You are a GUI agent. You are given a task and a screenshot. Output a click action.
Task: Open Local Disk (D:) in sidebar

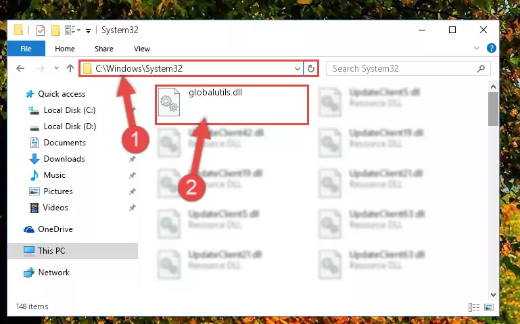click(70, 126)
